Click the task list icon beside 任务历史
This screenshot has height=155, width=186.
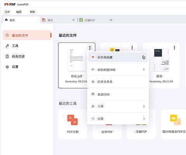point(7,57)
